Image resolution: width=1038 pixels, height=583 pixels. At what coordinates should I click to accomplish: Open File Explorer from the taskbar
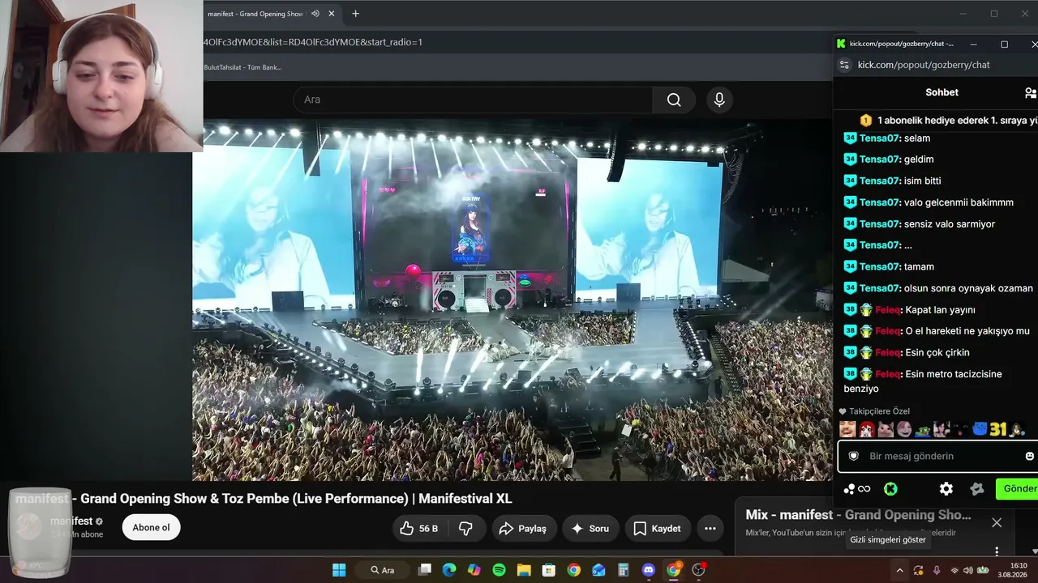coord(524,570)
